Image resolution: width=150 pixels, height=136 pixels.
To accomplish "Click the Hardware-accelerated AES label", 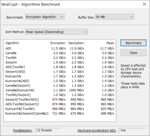I will pyautogui.click(x=97, y=131).
